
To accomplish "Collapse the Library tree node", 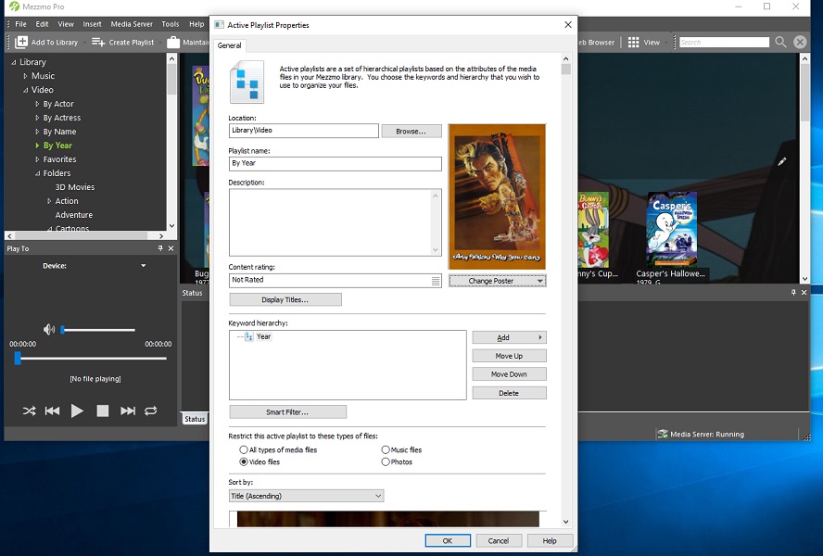I will point(13,62).
